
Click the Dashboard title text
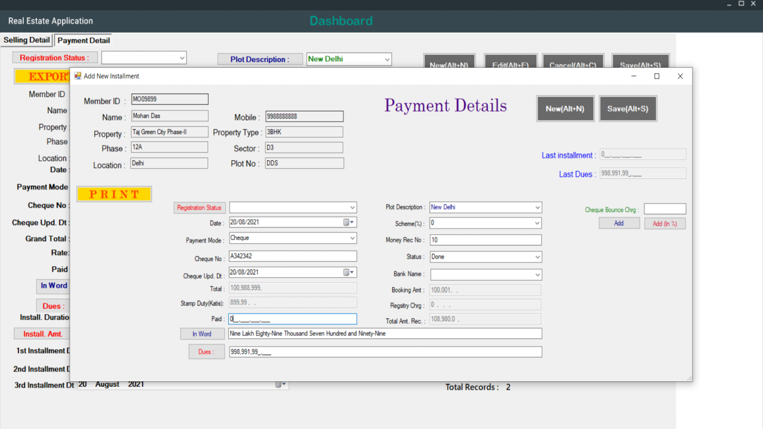(x=341, y=21)
